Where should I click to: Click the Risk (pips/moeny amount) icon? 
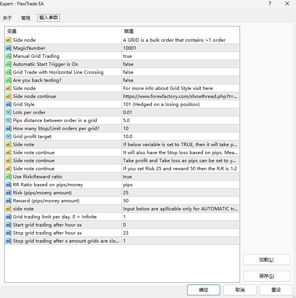[x=8, y=193]
